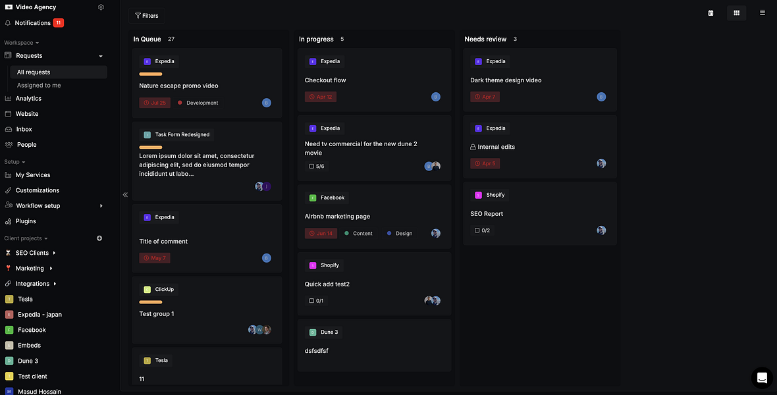
Task: Click assignee avatars on Test group 1 card
Action: (259, 330)
